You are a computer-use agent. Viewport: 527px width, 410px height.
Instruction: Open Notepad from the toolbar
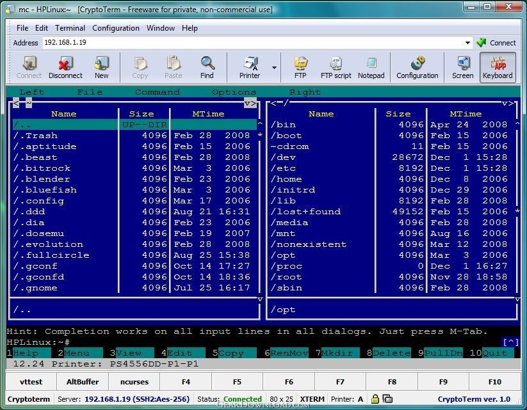point(371,67)
